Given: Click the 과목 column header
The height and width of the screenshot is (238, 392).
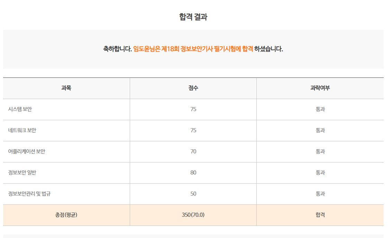Looking at the screenshot, I should (x=66, y=88).
